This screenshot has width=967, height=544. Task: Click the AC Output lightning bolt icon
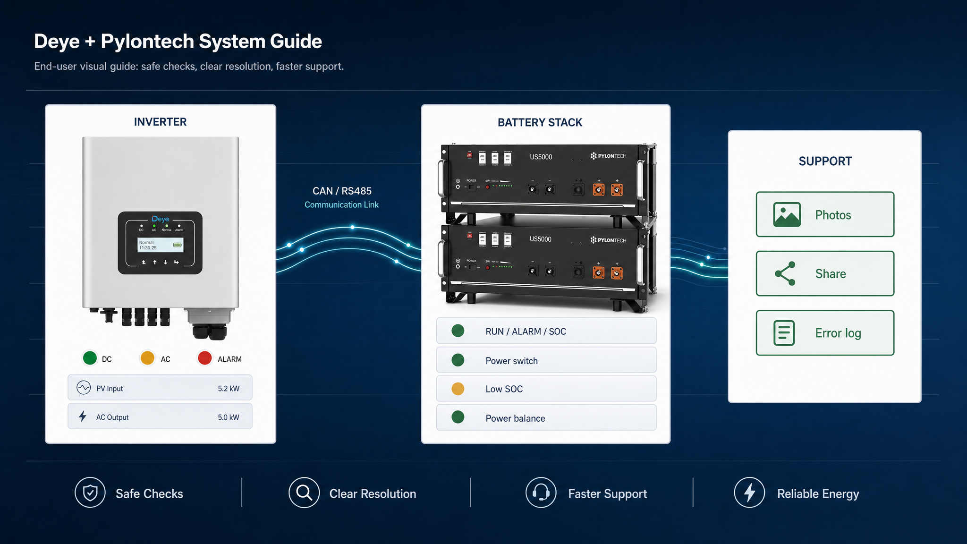coord(83,416)
